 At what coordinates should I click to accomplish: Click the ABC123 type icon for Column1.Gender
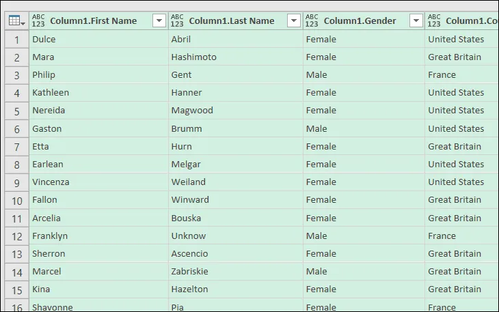click(x=312, y=21)
